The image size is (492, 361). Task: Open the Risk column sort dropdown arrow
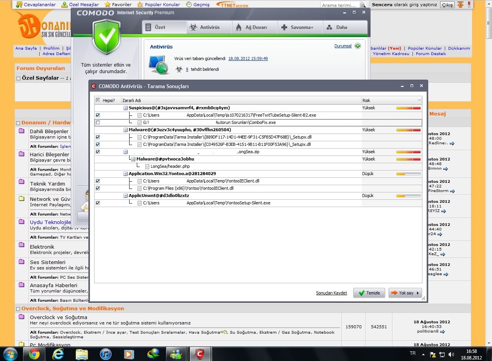point(419,100)
